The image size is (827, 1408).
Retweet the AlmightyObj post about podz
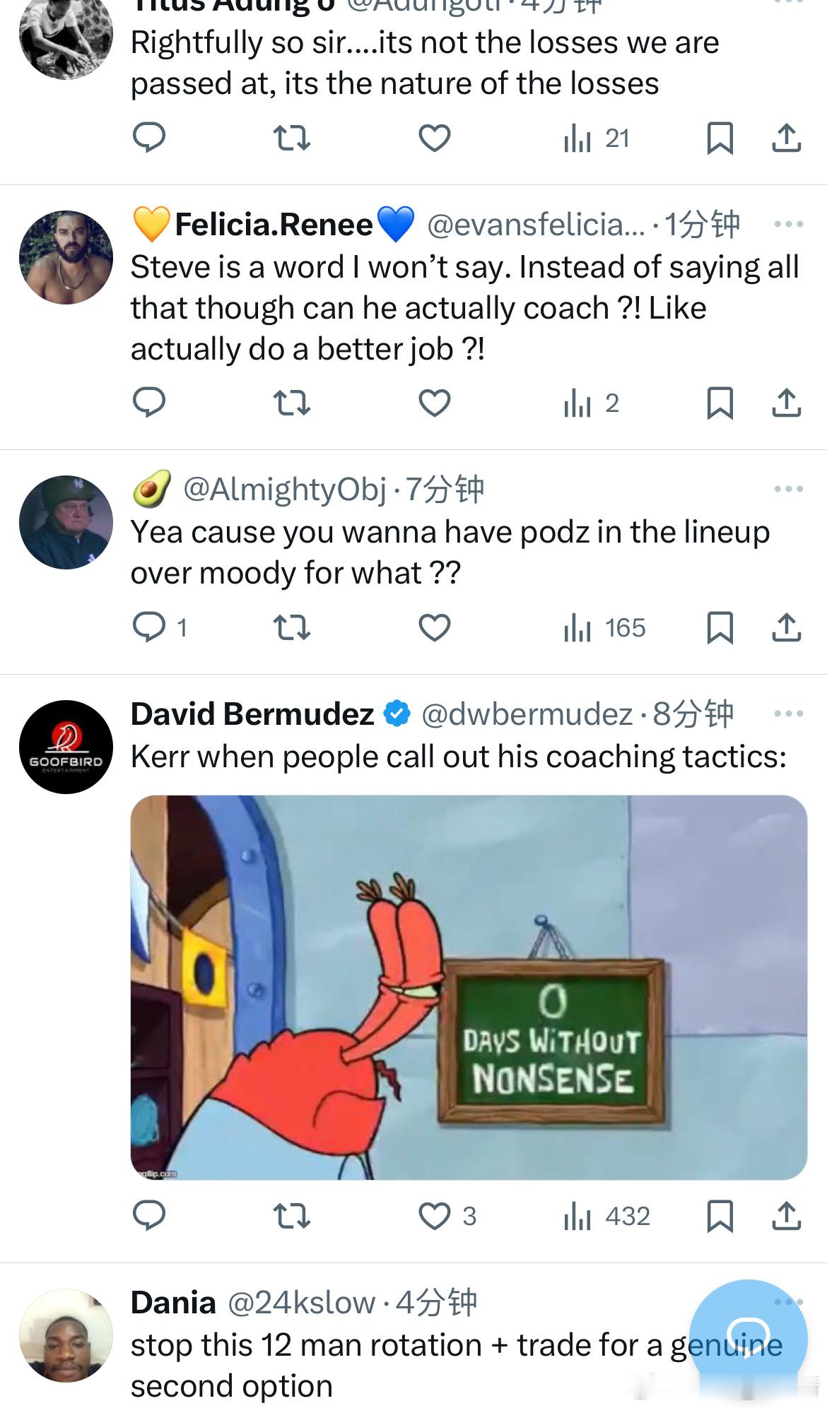coord(291,627)
